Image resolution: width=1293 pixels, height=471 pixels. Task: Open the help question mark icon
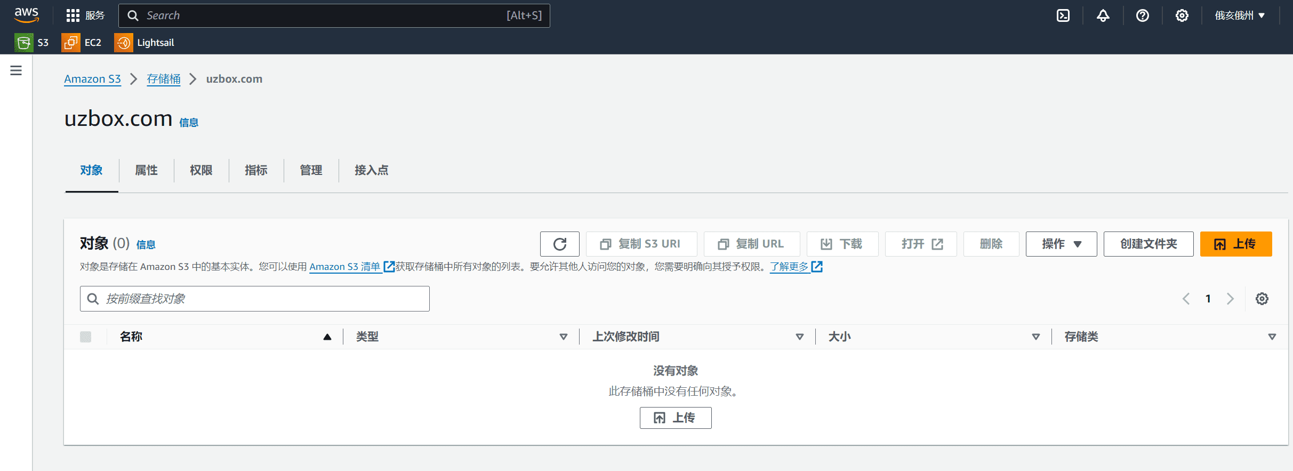tap(1143, 15)
